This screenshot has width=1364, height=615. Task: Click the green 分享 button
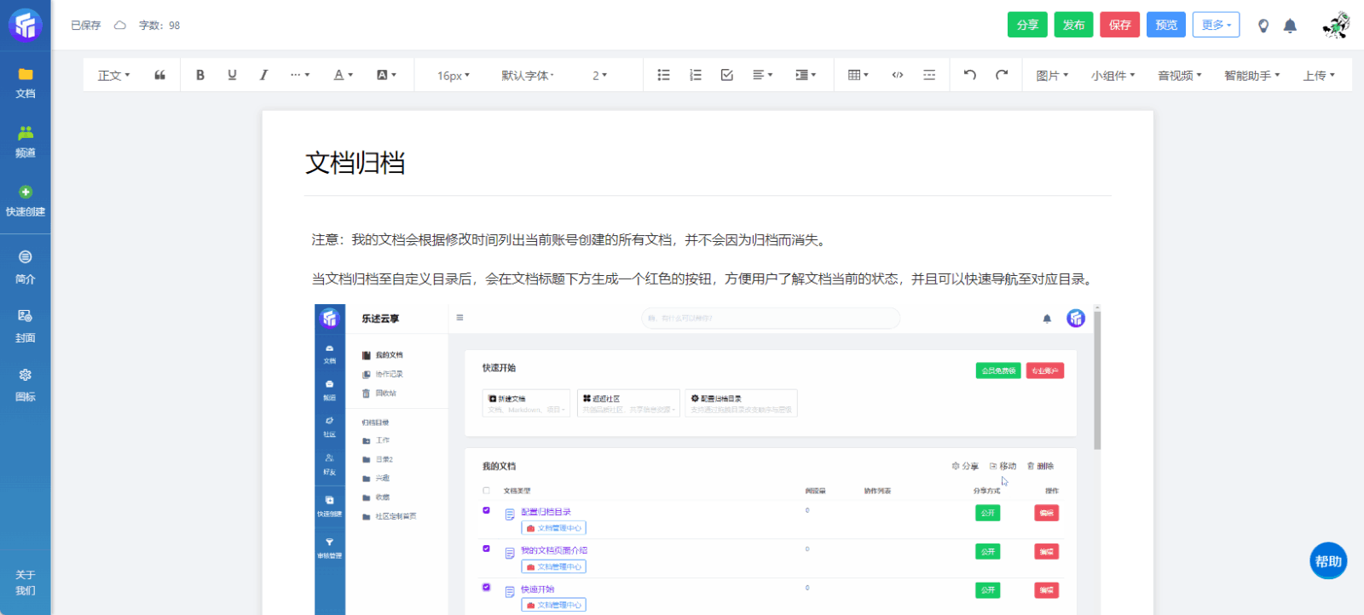(x=1027, y=25)
